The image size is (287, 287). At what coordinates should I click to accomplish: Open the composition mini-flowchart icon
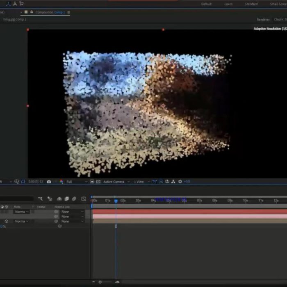[x=40, y=199]
